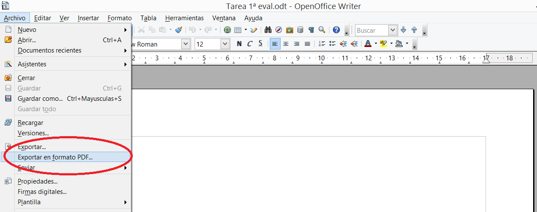This screenshot has width=537, height=212.
Task: Open the Hyperlink dialog icon
Action: [x=227, y=30]
